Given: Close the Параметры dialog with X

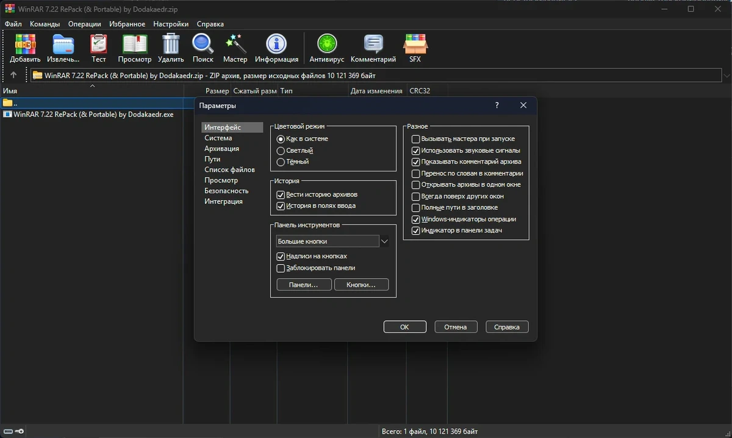Looking at the screenshot, I should (523, 105).
